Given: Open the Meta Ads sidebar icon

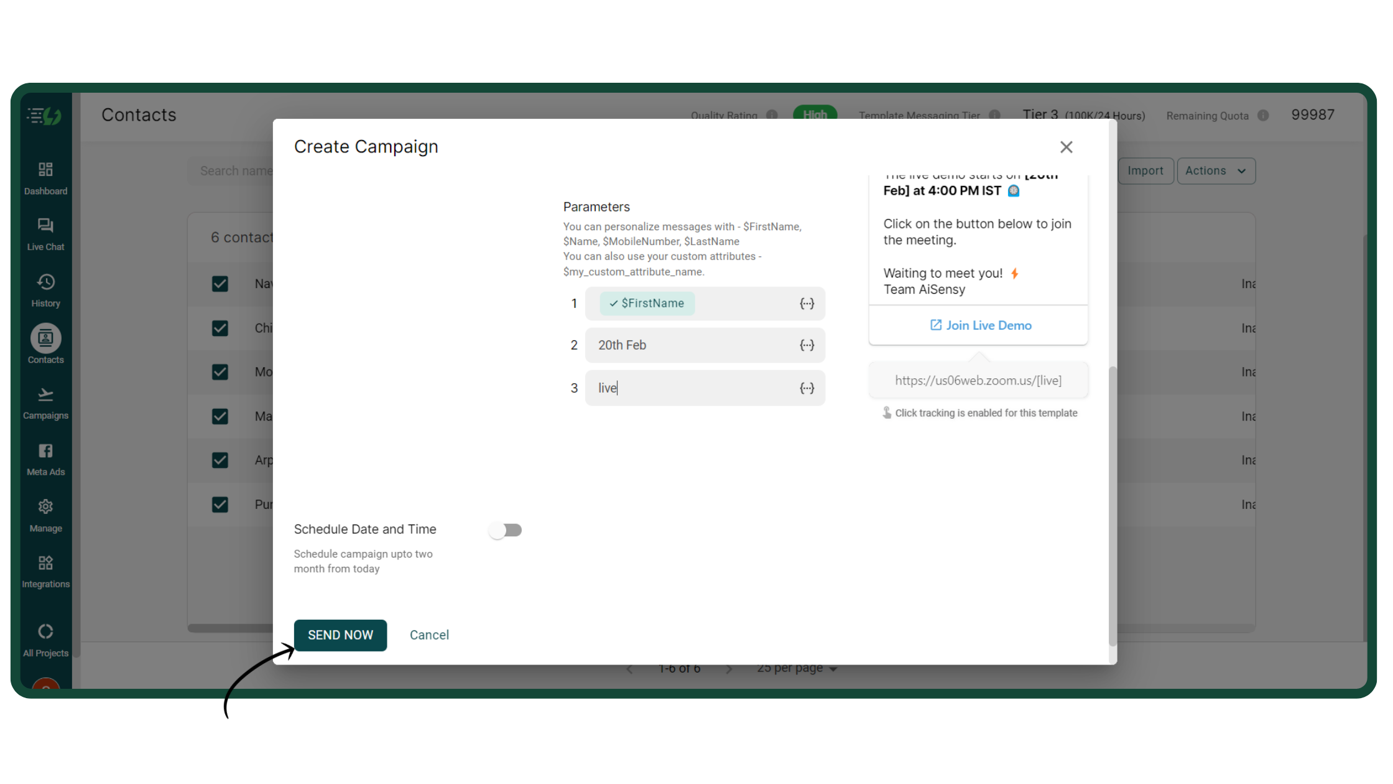Looking at the screenshot, I should [x=45, y=451].
